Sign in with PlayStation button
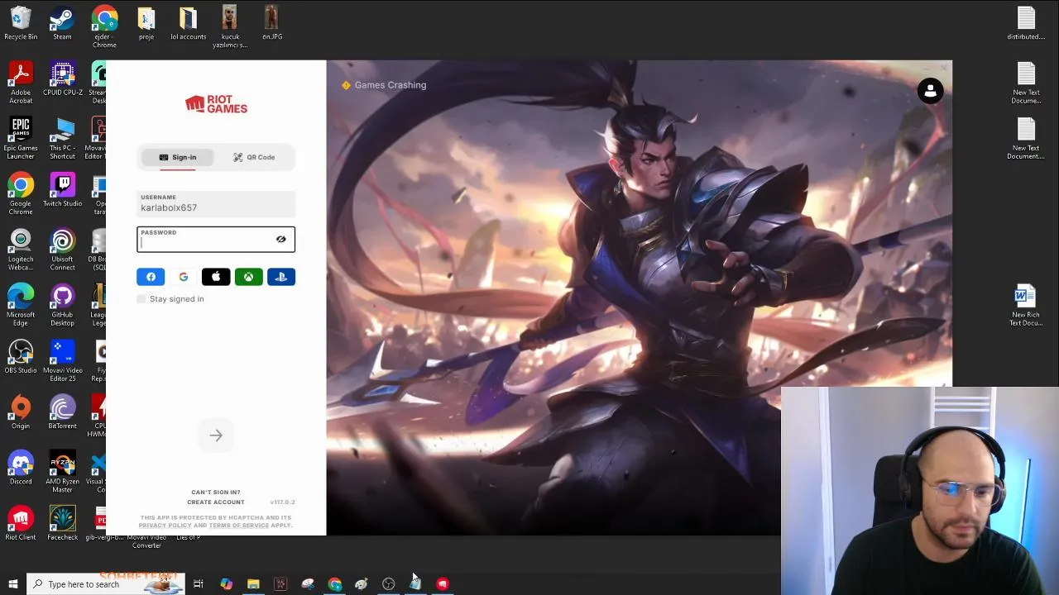The height and width of the screenshot is (595, 1059). pyautogui.click(x=280, y=277)
